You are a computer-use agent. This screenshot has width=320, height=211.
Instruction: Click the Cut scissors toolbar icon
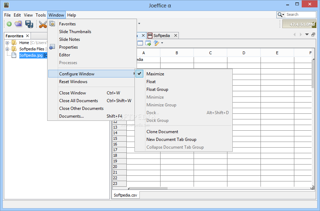(x=43, y=24)
